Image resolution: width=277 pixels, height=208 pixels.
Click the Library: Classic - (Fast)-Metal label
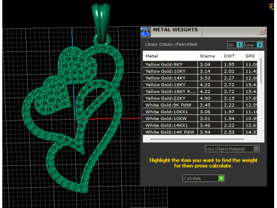(171, 44)
